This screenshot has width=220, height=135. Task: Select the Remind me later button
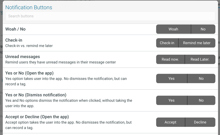click(197, 43)
